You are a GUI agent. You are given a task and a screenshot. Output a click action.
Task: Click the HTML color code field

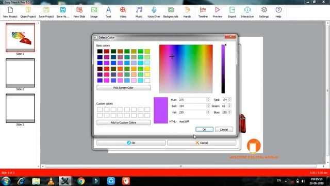click(194, 122)
